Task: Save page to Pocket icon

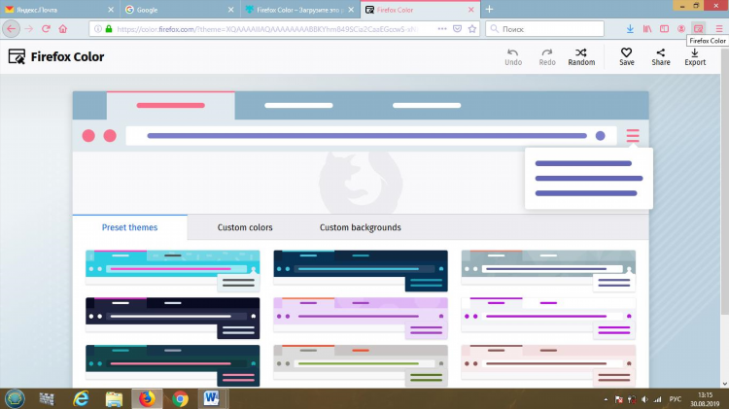Action: click(x=458, y=29)
